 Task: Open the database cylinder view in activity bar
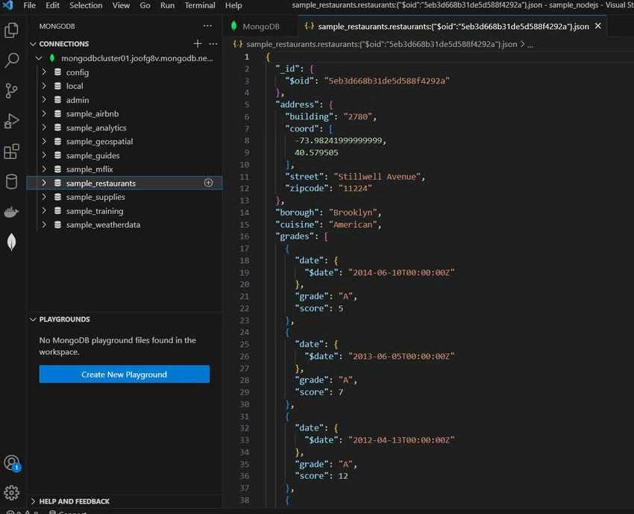(x=11, y=181)
